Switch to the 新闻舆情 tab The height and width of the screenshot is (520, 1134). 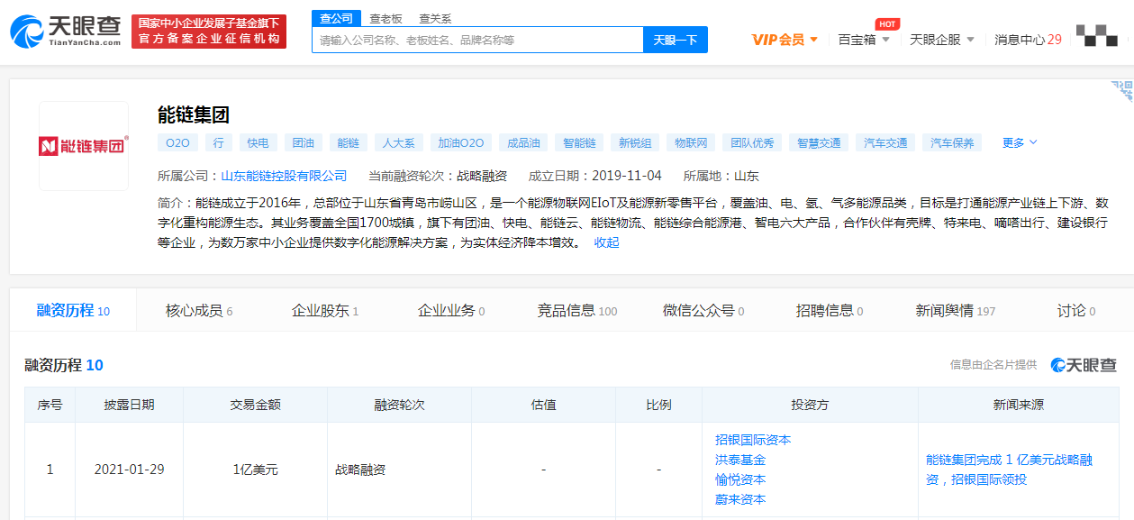pos(956,310)
